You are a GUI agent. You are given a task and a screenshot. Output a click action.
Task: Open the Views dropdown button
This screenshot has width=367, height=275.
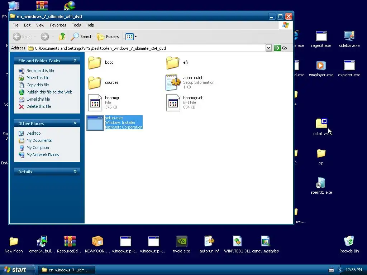[131, 37]
